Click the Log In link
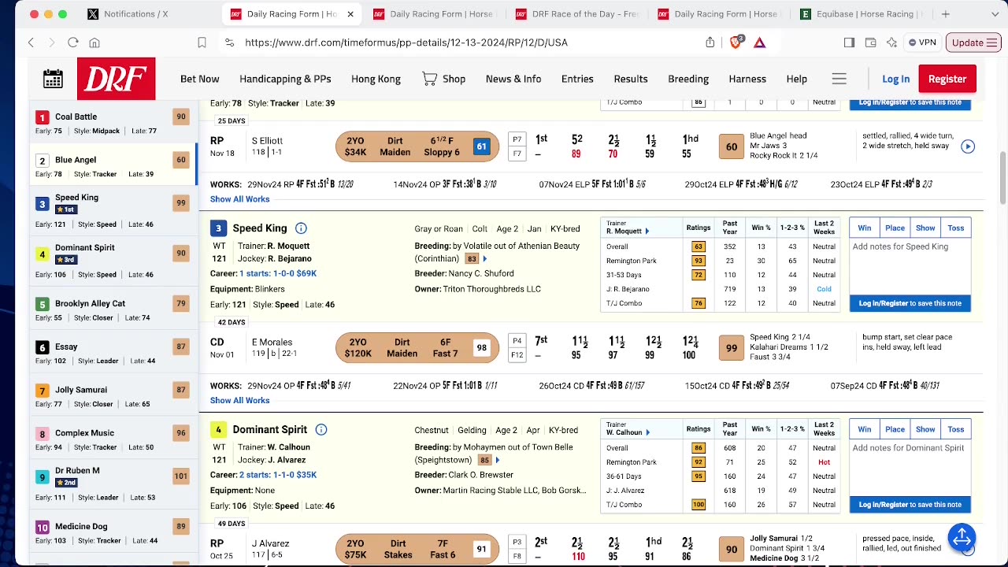 pyautogui.click(x=895, y=79)
